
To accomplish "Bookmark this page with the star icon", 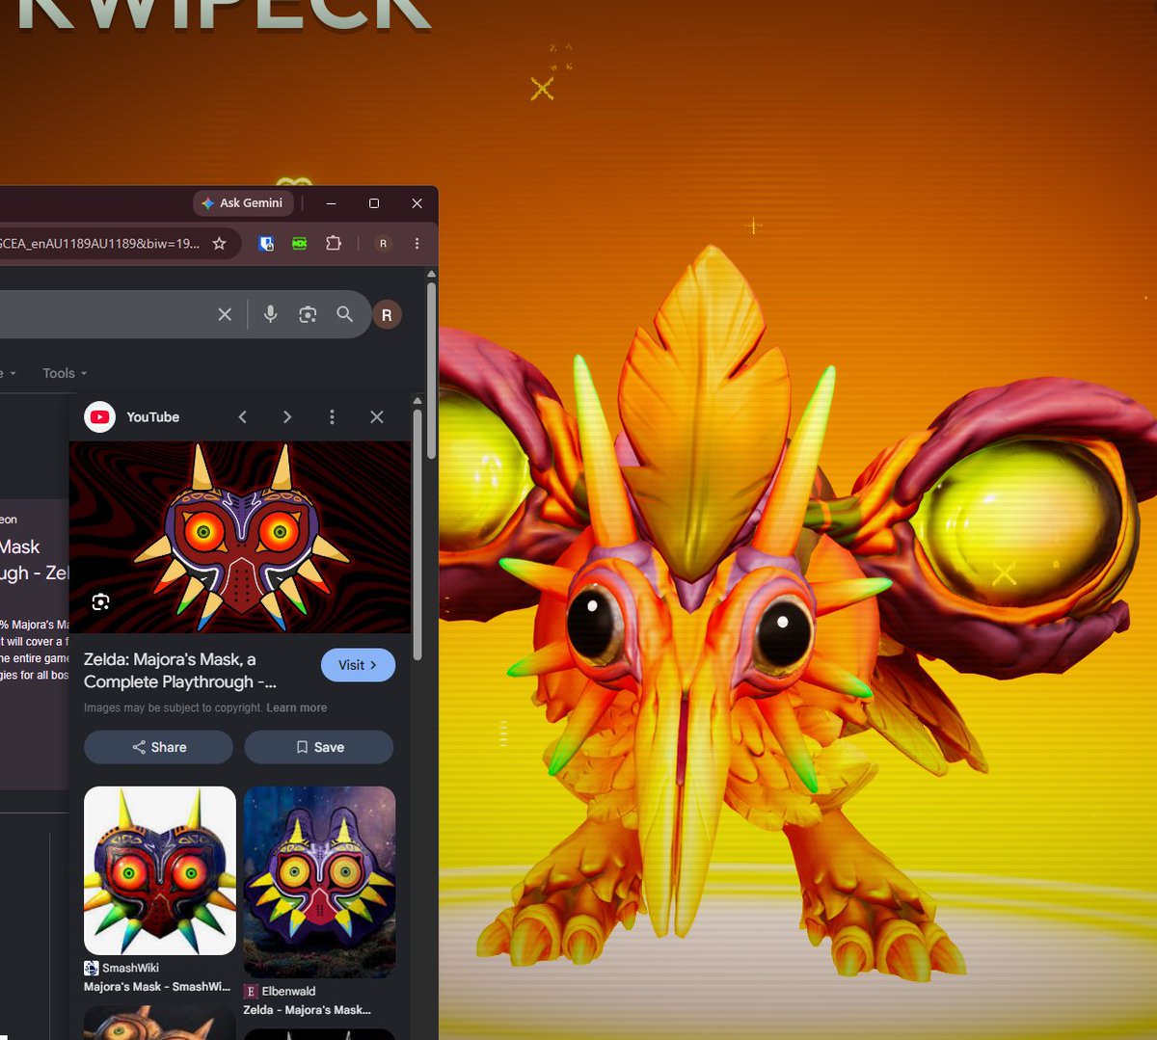I will click(219, 244).
